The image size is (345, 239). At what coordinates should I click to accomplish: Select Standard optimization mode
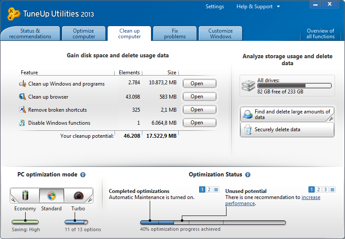point(51,196)
